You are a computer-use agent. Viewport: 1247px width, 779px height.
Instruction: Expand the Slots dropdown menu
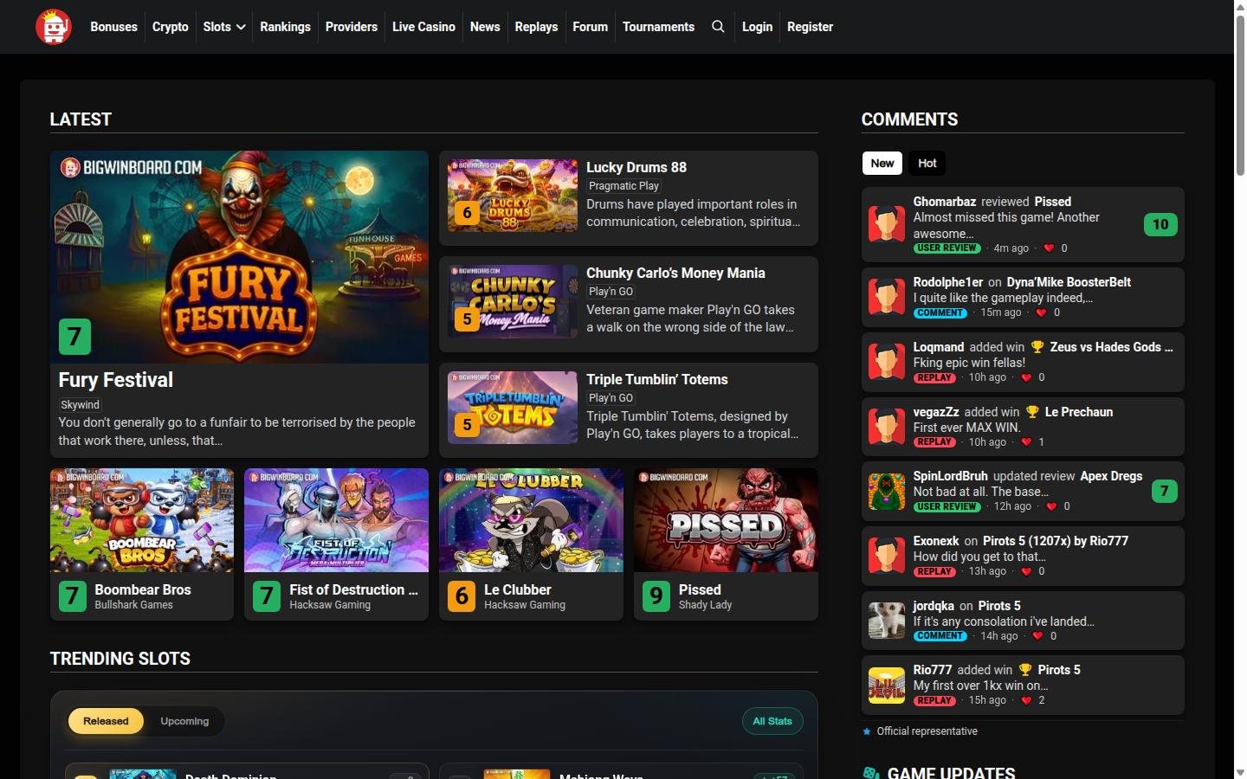click(224, 27)
